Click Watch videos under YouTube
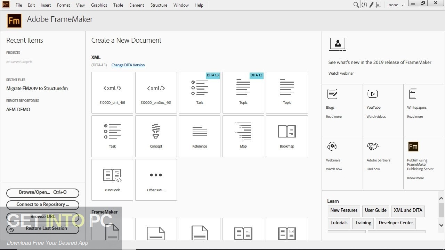Viewport: 445px width, 250px height. 376,117
